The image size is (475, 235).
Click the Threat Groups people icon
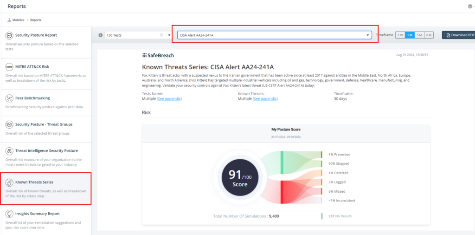pos(9,124)
